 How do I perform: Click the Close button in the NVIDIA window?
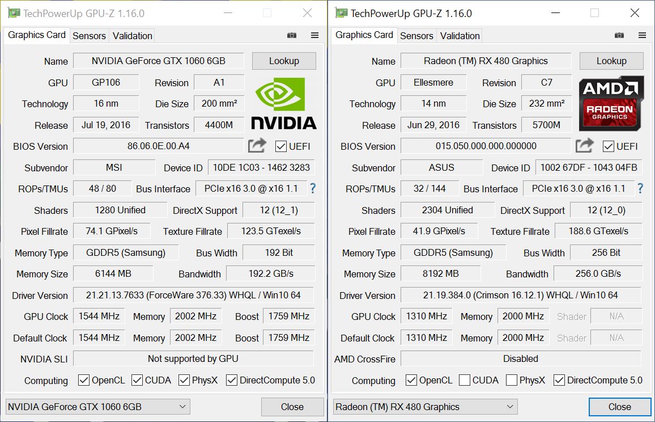tap(292, 407)
